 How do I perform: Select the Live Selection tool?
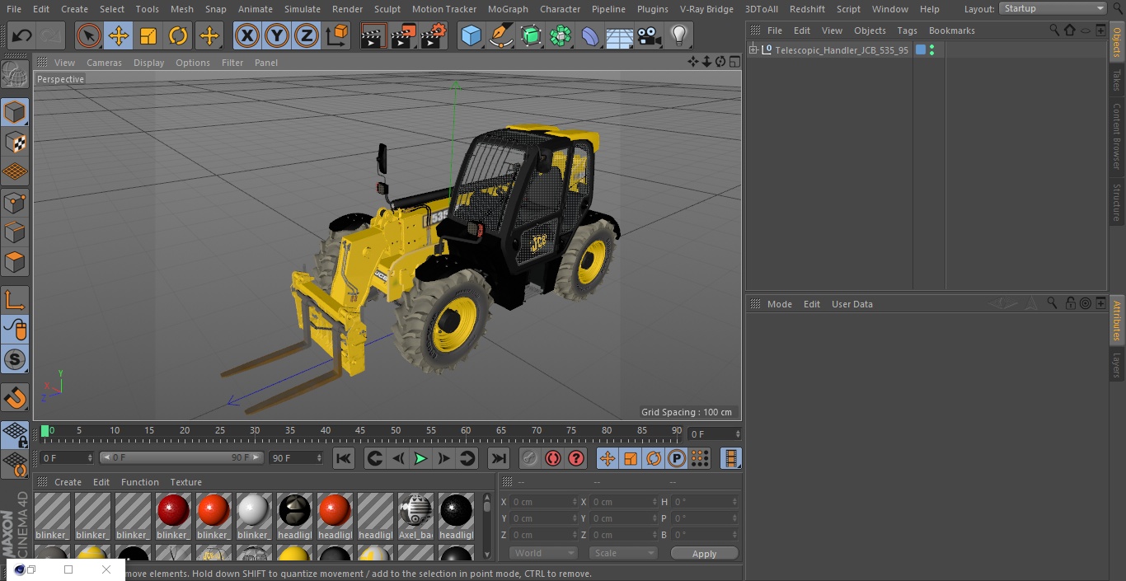point(89,35)
